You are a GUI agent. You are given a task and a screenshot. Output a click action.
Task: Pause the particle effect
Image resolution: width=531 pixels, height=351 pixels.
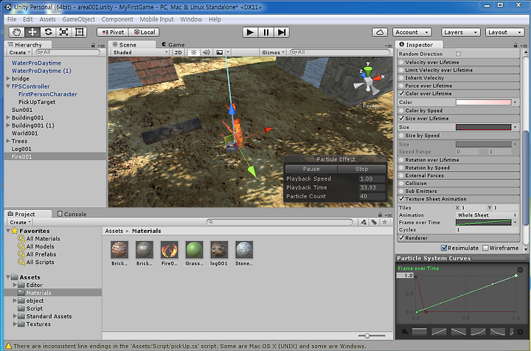(x=311, y=169)
